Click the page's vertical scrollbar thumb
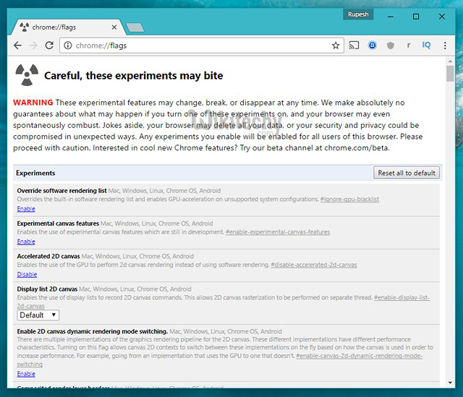 [x=450, y=74]
